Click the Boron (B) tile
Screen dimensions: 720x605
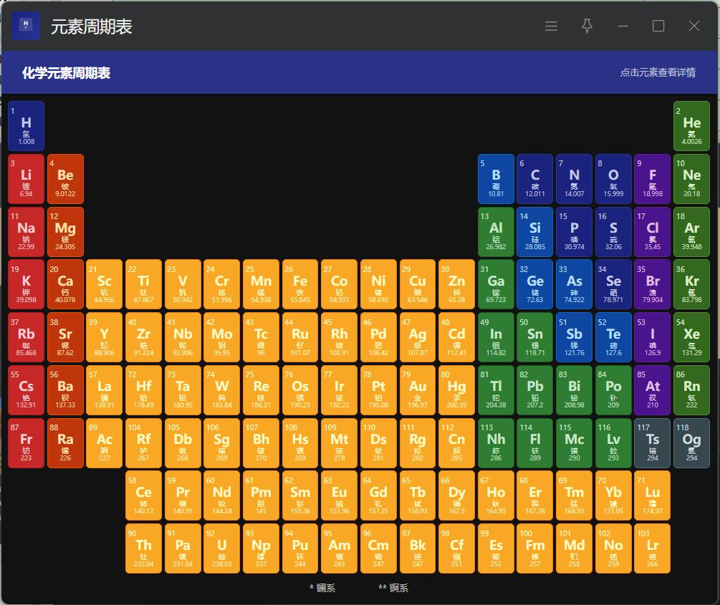click(496, 179)
